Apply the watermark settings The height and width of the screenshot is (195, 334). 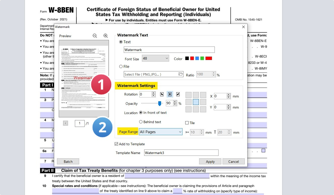tap(210, 161)
